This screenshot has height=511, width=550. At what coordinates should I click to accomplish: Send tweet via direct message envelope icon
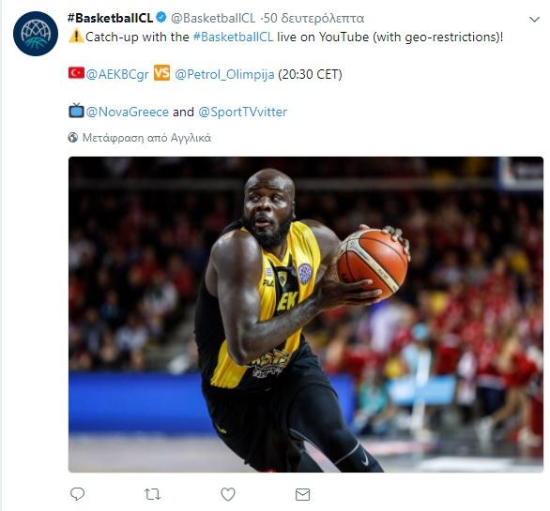[x=302, y=494]
